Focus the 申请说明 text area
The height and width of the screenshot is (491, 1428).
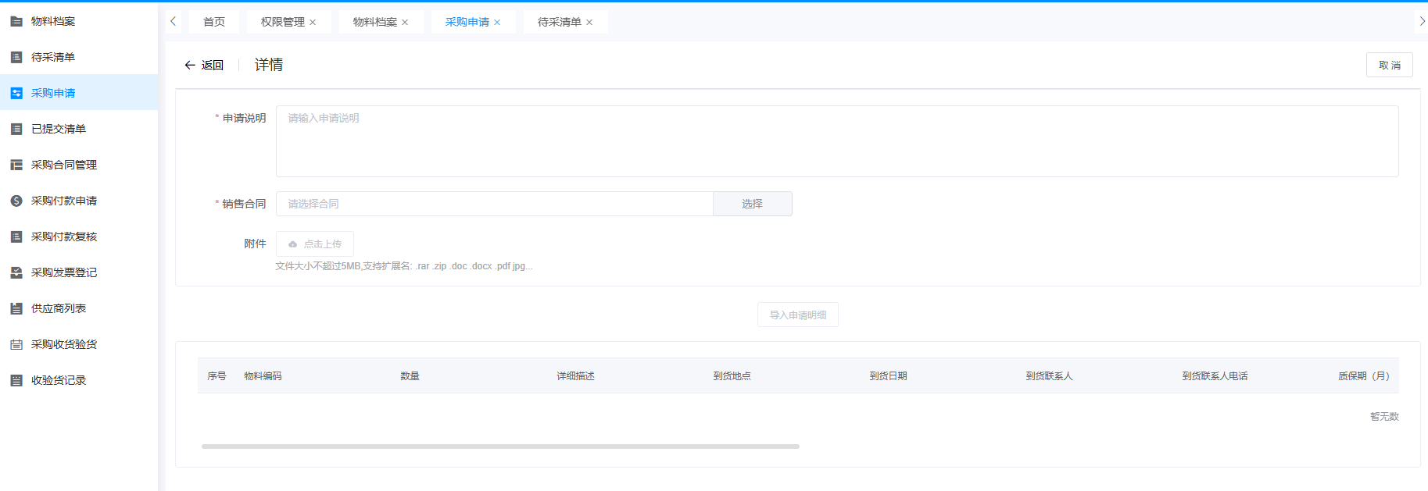(x=836, y=141)
